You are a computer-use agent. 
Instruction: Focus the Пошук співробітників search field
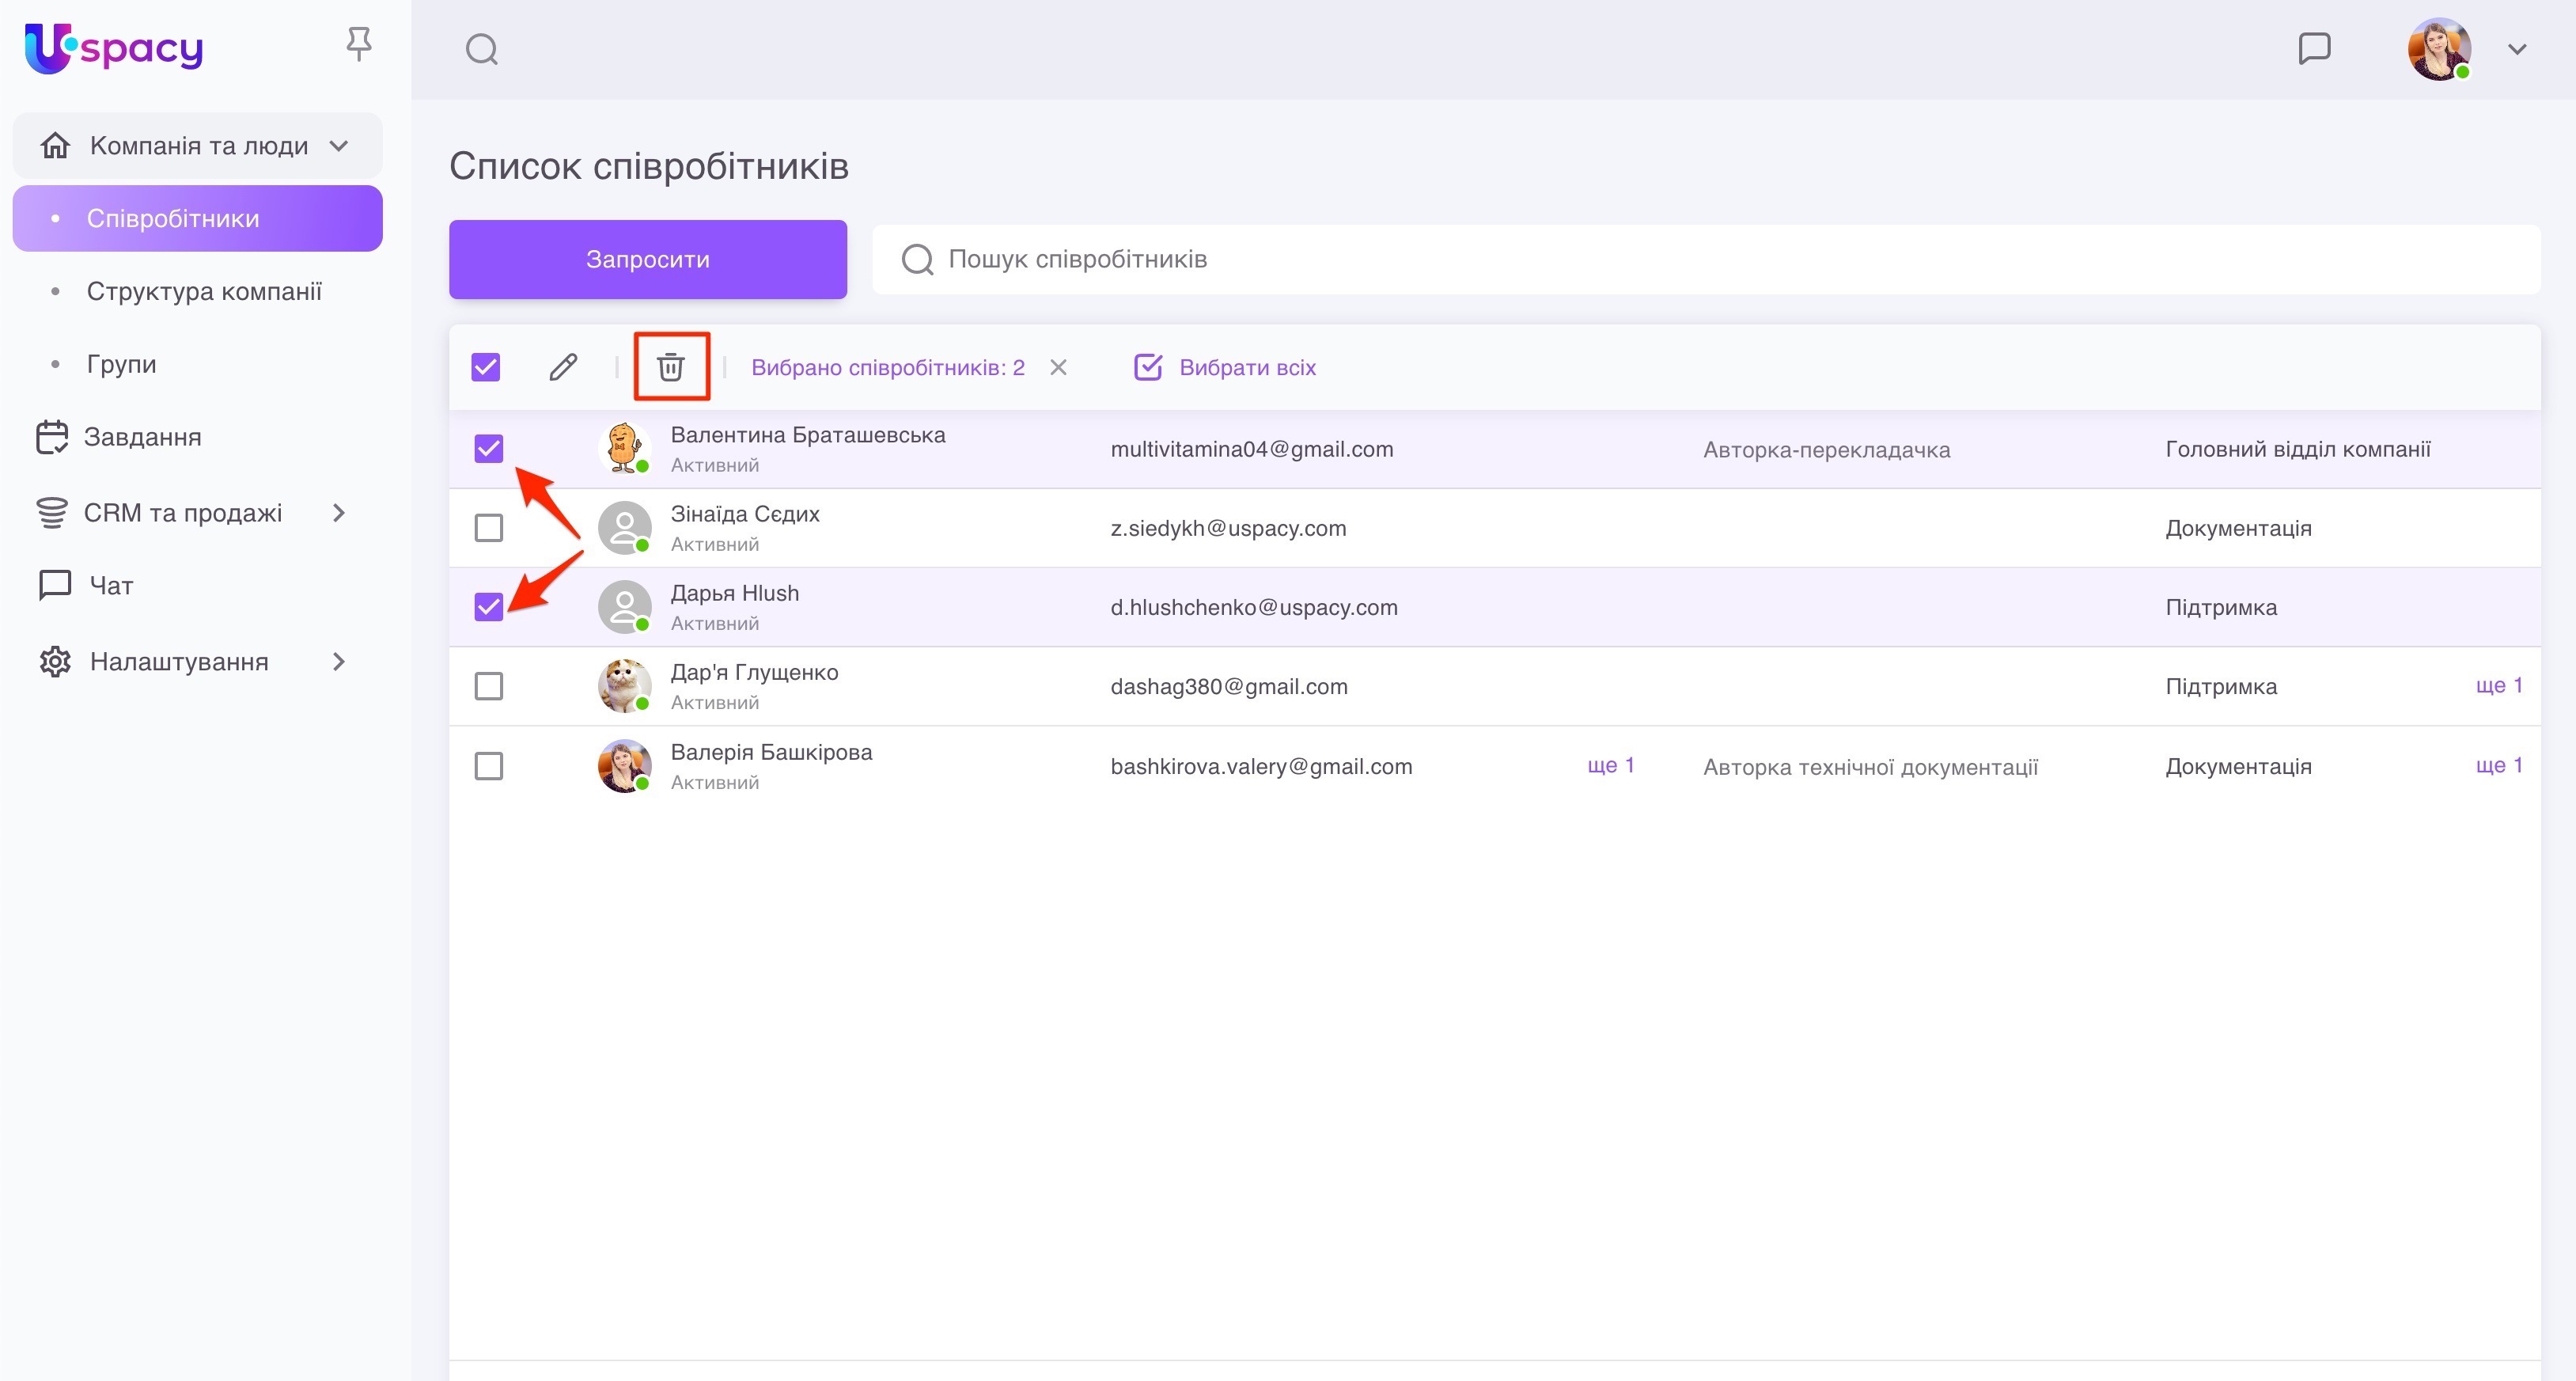click(1700, 259)
